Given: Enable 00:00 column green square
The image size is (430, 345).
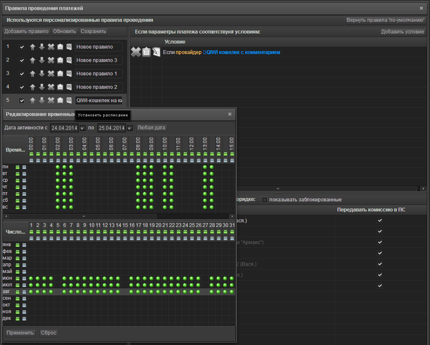Looking at the screenshot, I should (x=31, y=154).
